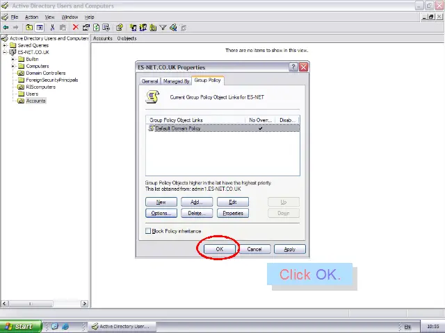Click the green Refresh icon
Viewport: 445px width, 333px height.
pos(96,28)
